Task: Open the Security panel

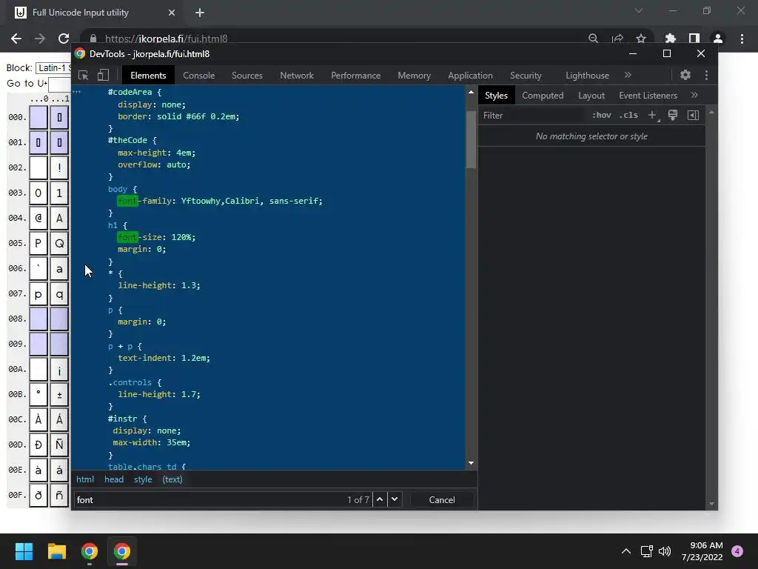Action: (526, 76)
